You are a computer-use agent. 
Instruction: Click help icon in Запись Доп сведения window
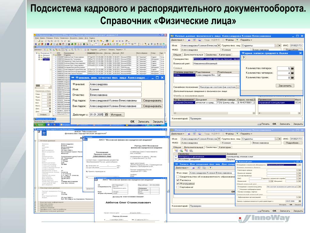coord(210,168)
